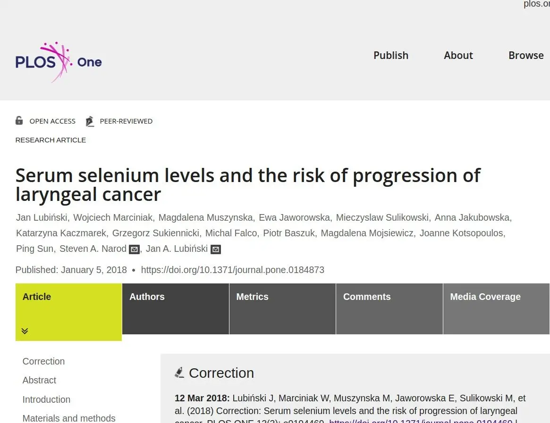550x423 pixels.
Task: Switch to the Authors tab
Action: click(175, 309)
